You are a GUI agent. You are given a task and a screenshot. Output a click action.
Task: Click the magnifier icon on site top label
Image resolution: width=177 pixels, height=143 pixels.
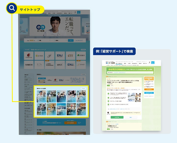coord(12,8)
